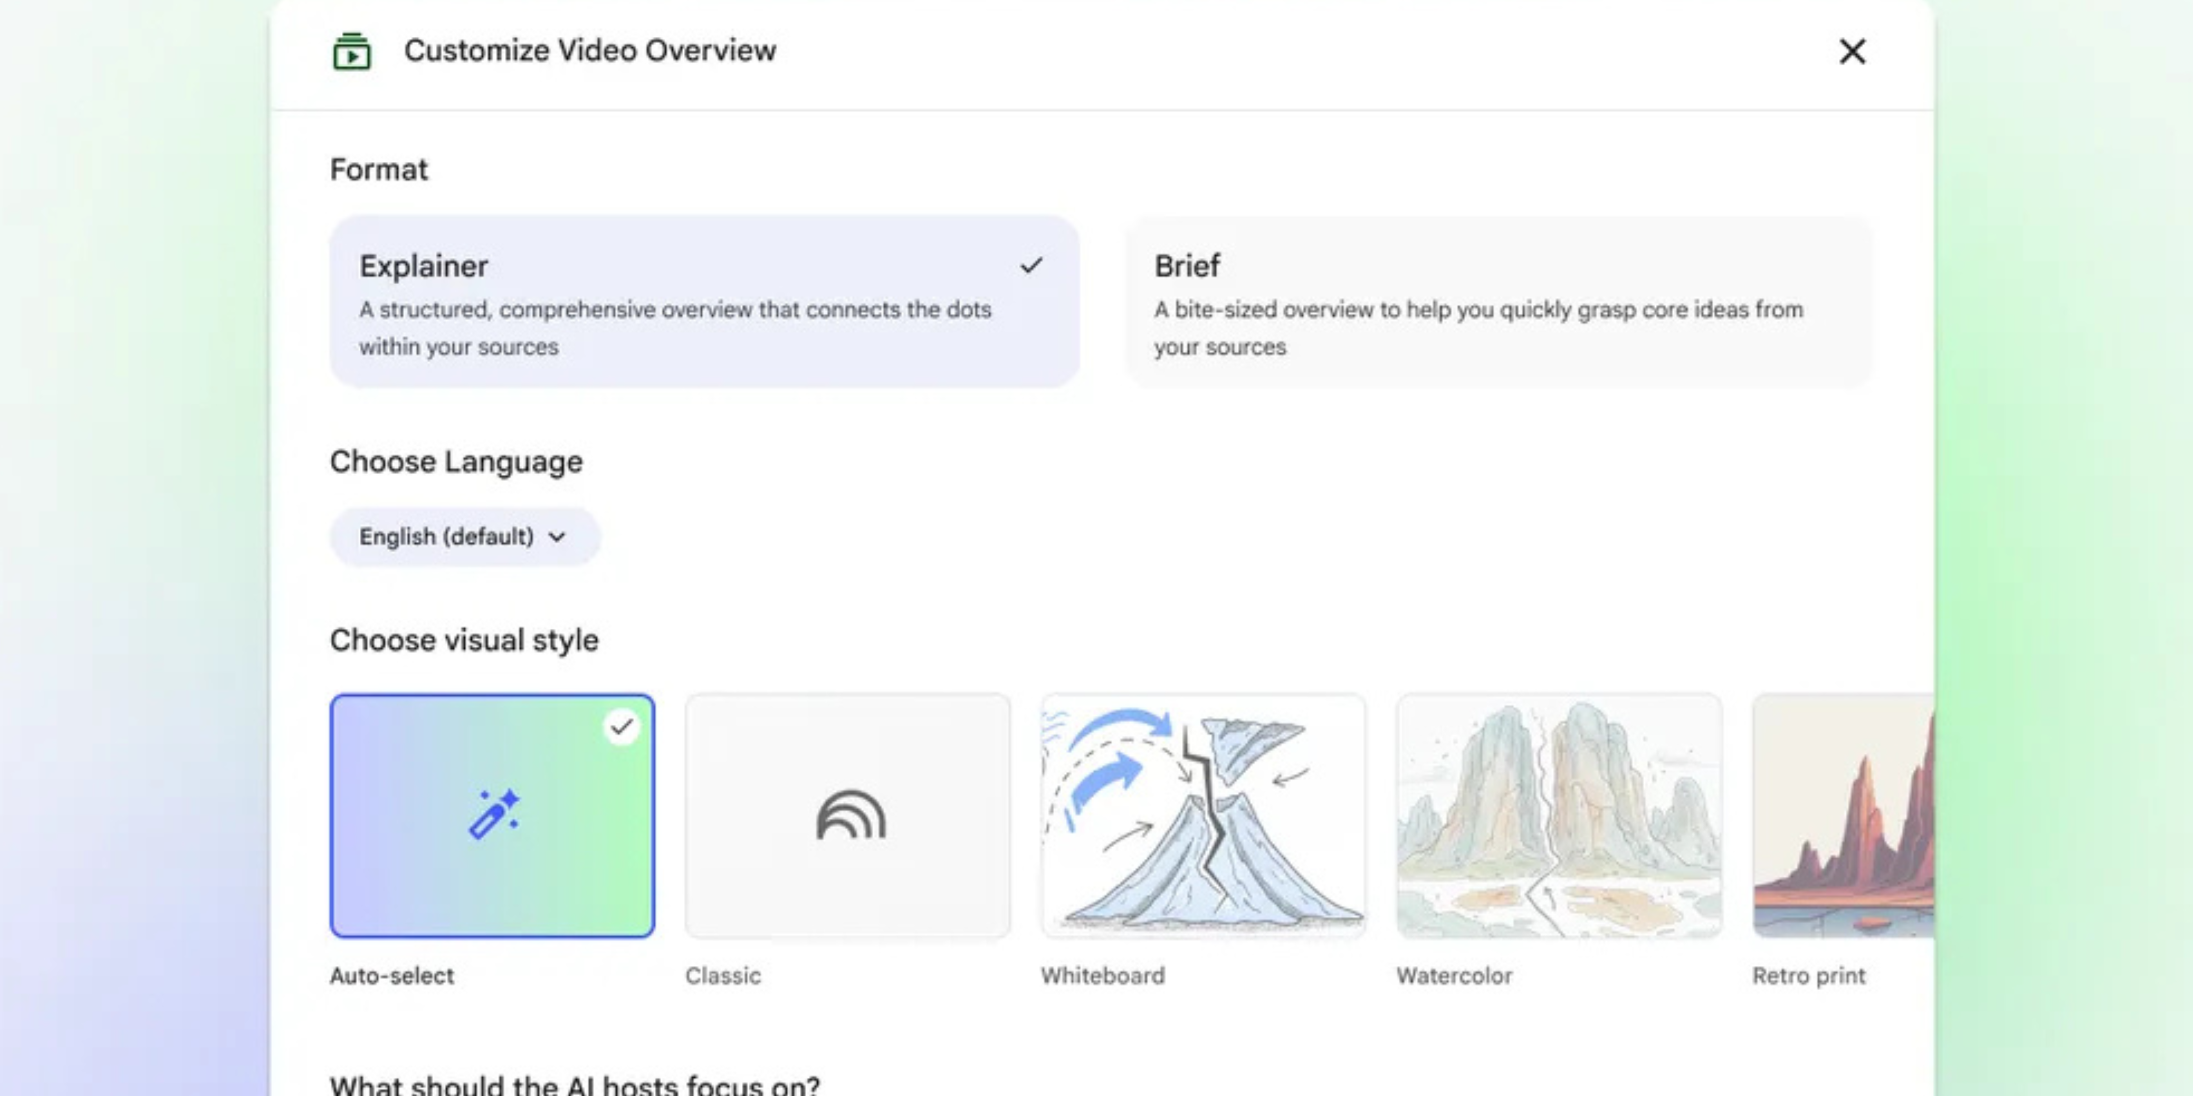Click the Auto-select label text

392,976
